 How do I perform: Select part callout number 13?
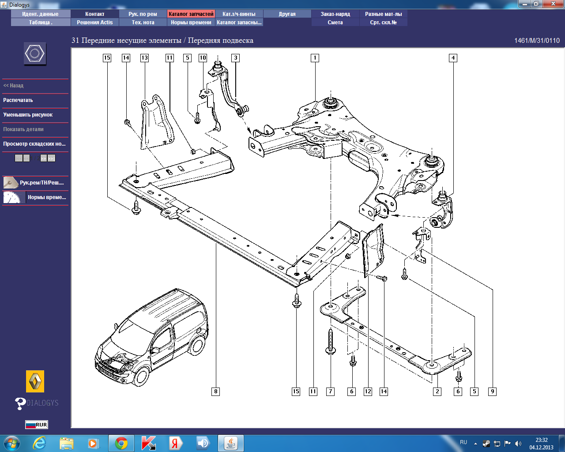(145, 58)
